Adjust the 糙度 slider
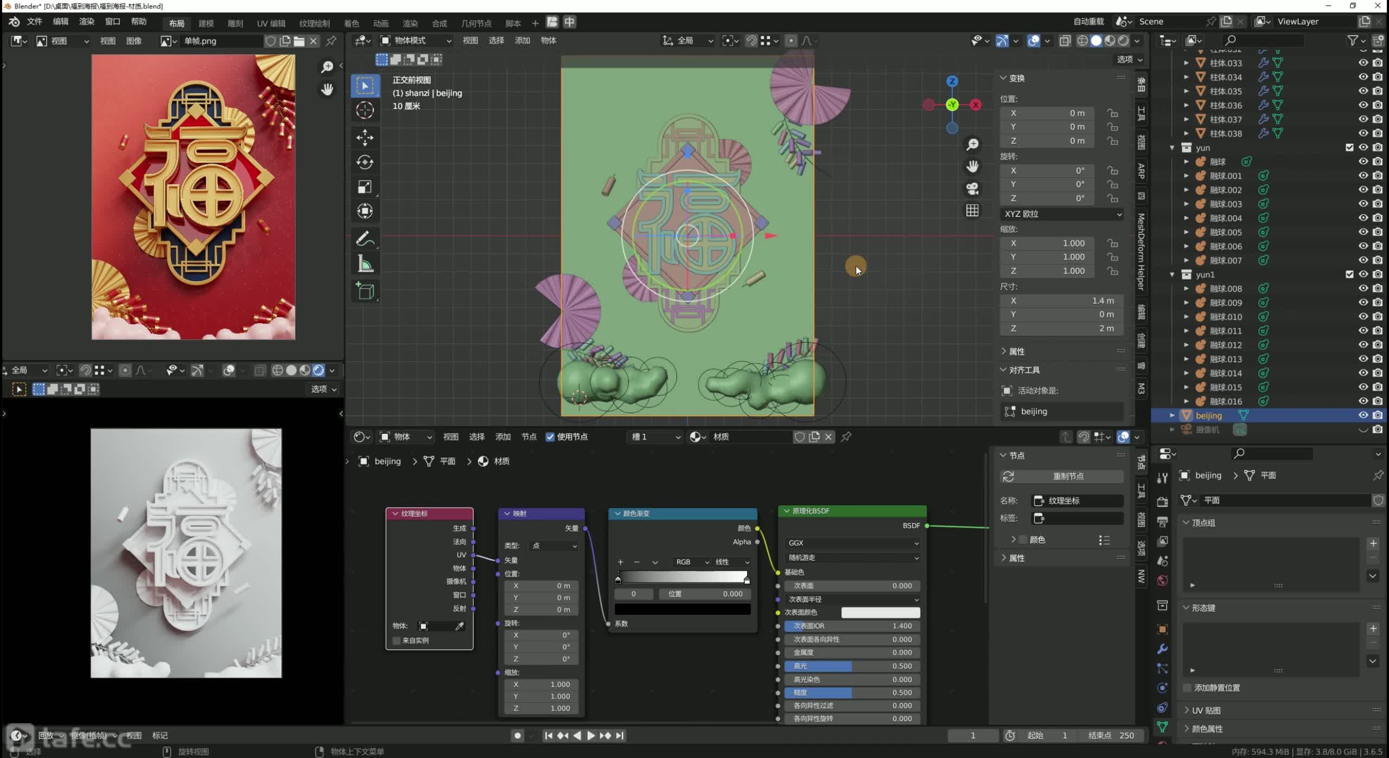 (x=852, y=692)
